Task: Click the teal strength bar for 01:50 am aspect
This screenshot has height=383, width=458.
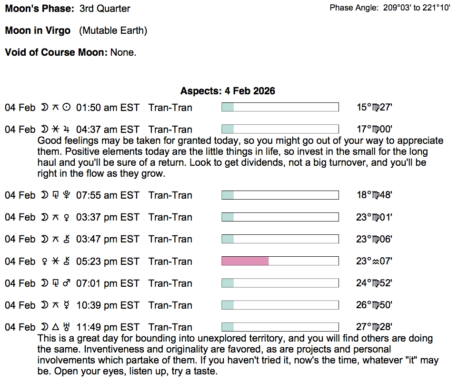Action: point(280,107)
